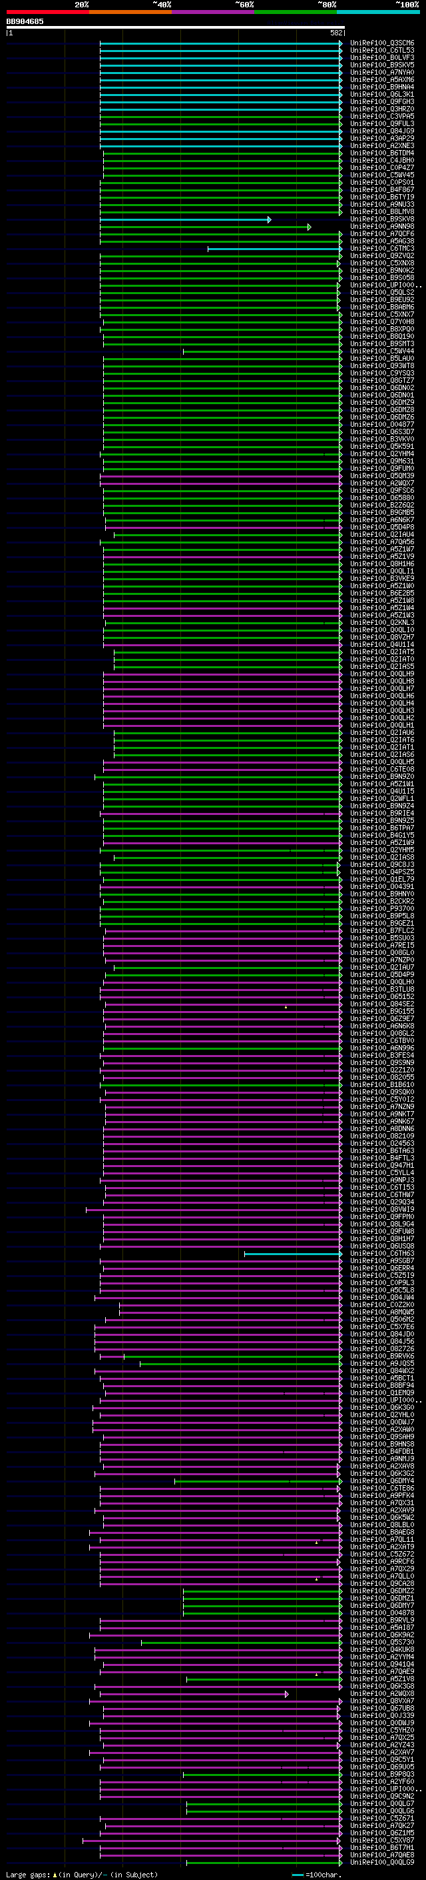The height and width of the screenshot is (1880, 426).
Task: Click the green ~80% identity legend segment
Action: [296, 12]
